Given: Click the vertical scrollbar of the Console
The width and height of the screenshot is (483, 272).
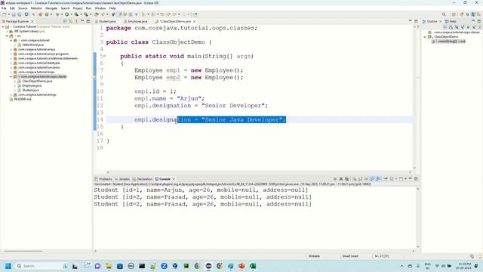Looking at the screenshot, I should [417, 218].
